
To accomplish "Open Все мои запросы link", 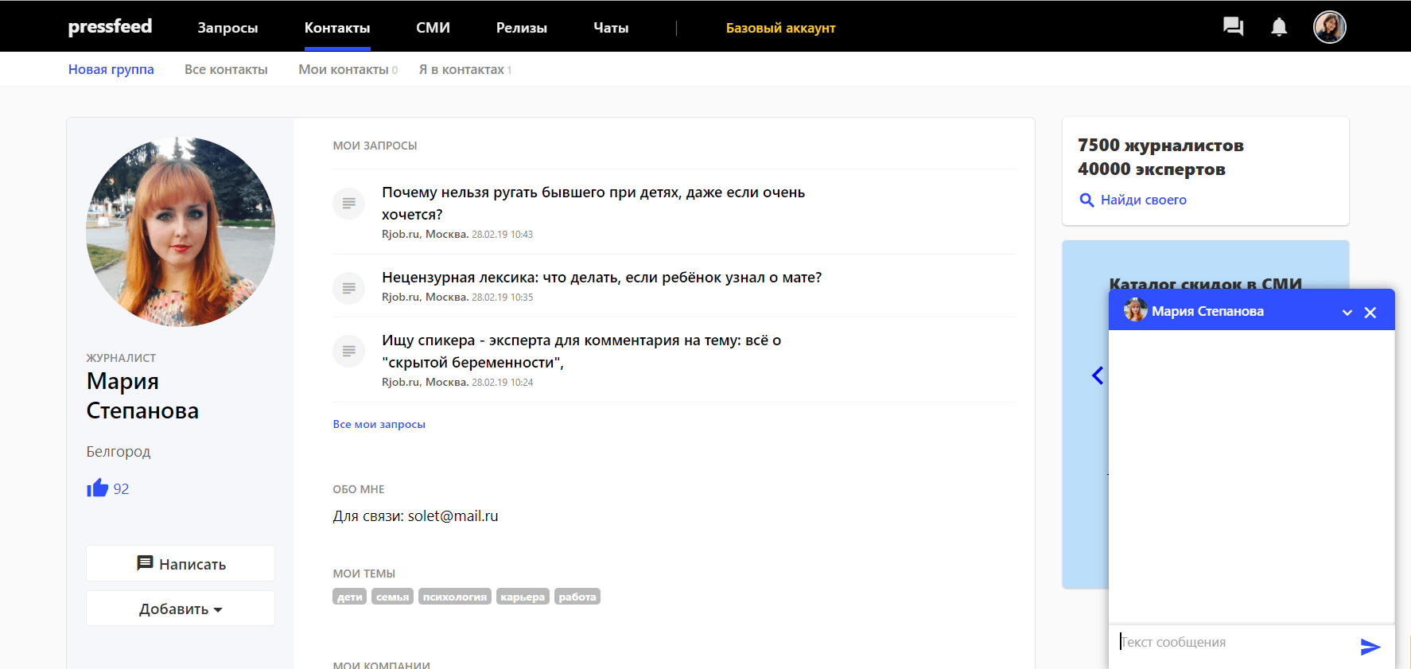I will 379,425.
